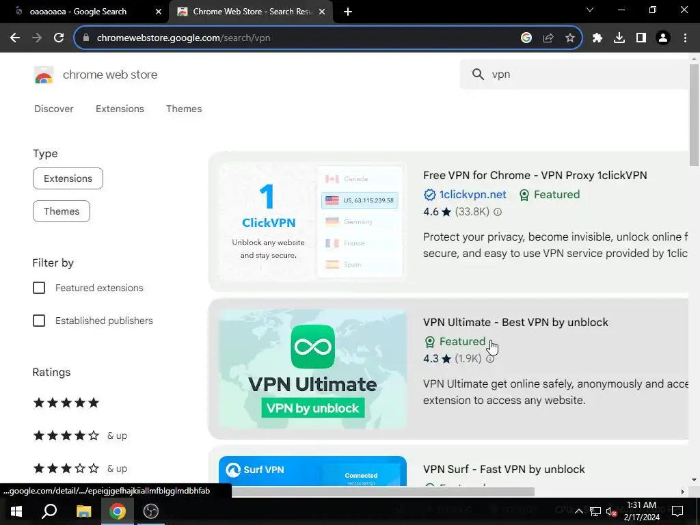Click the Chrome Web Store logo

[44, 75]
